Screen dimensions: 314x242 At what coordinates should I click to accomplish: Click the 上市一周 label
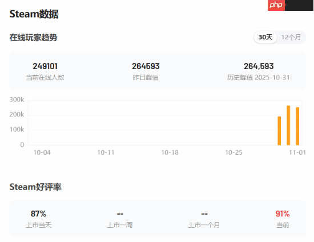120,225
